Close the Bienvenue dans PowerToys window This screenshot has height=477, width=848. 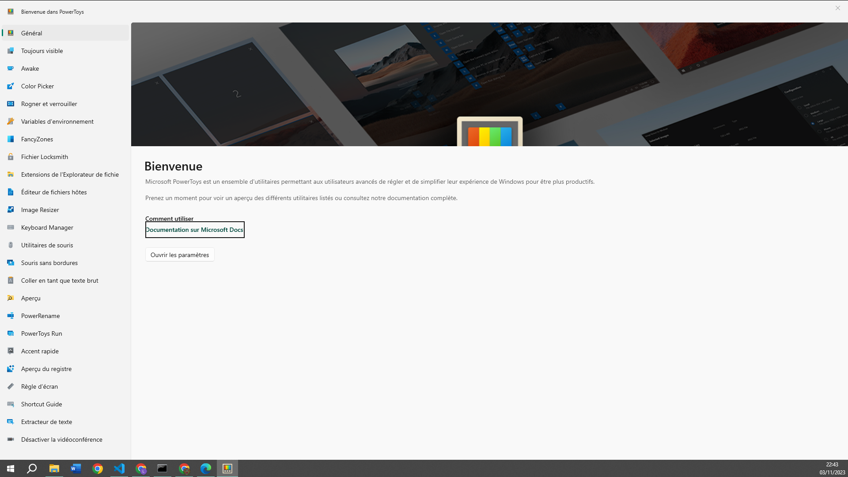tap(837, 8)
